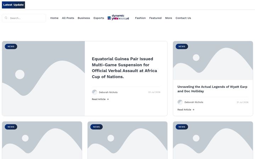The height and width of the screenshot is (159, 255).
Task: Click arrow beside Read Article in featured card
Action: tap(108, 99)
